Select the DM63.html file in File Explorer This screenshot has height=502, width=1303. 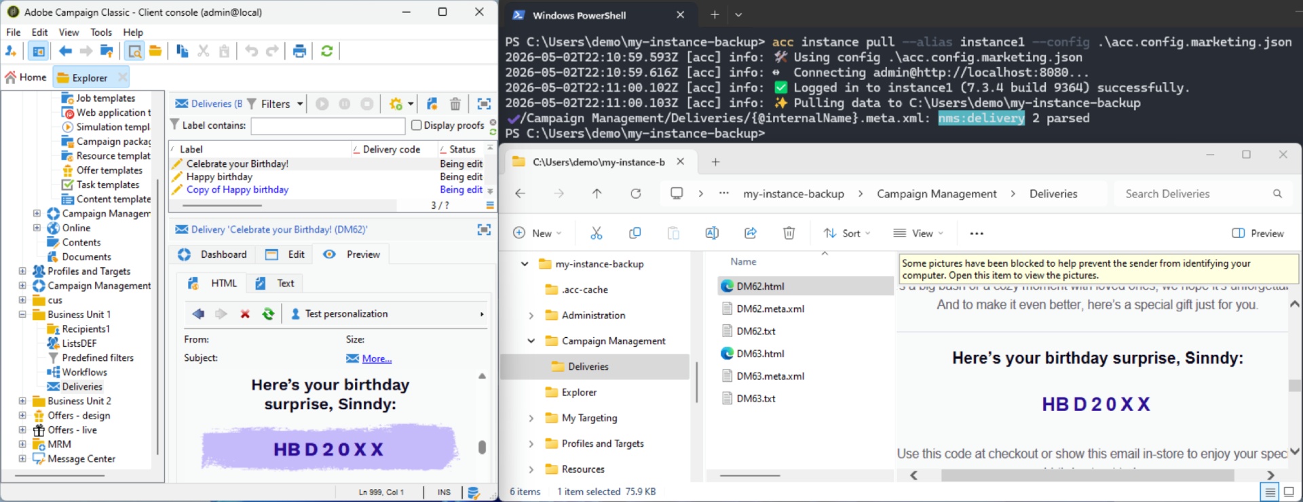(x=760, y=353)
